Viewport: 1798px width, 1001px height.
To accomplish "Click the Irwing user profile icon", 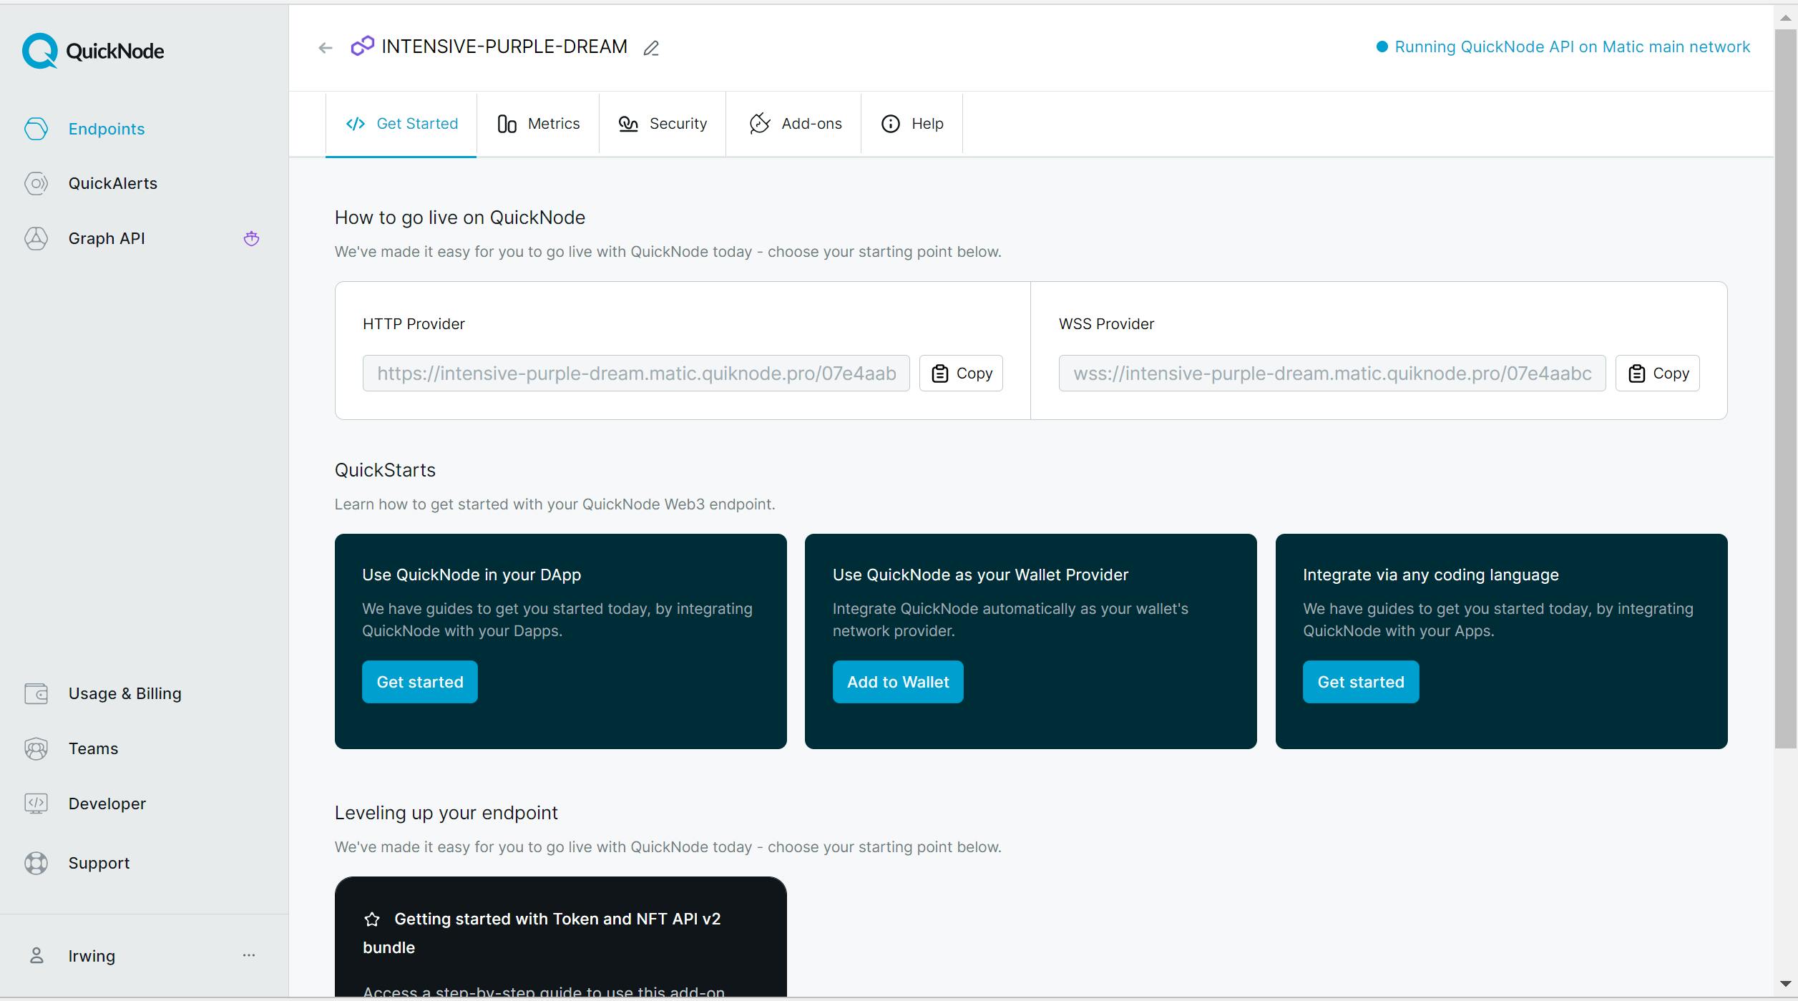I will click(x=36, y=955).
